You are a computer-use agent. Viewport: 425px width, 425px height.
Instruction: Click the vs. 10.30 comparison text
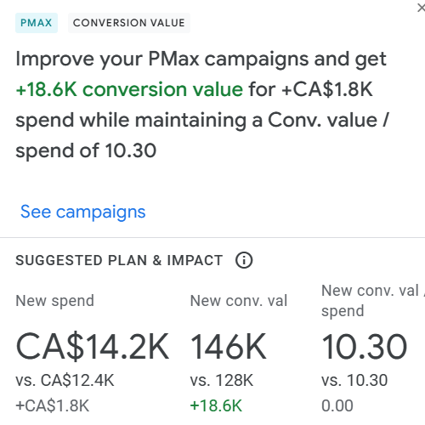click(x=354, y=380)
